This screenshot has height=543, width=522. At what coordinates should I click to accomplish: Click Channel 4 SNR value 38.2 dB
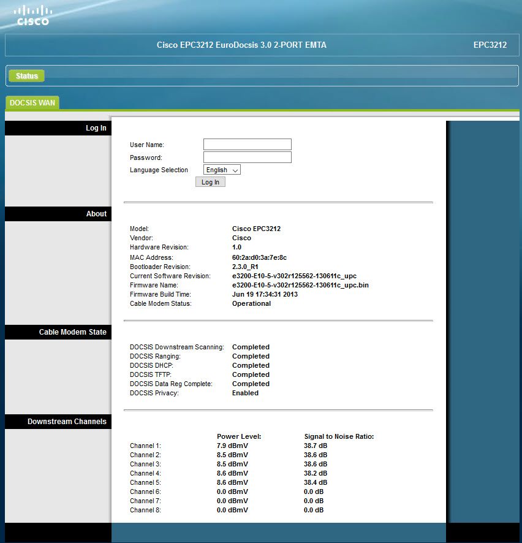click(316, 473)
